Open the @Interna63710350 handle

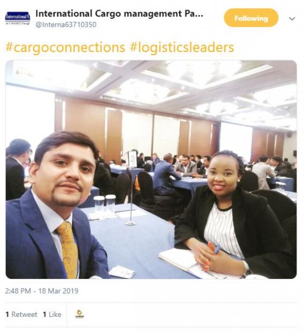click(x=66, y=25)
